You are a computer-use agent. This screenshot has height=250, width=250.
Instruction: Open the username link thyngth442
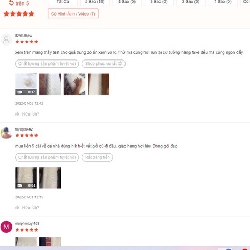[x=24, y=129]
